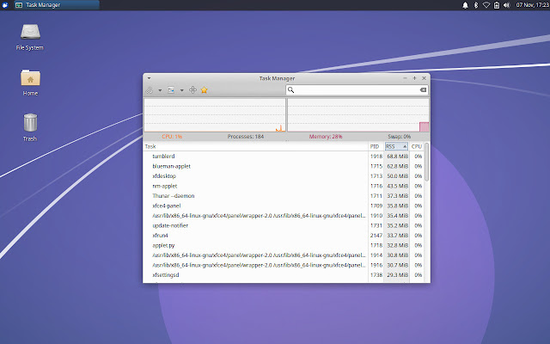Image resolution: width=550 pixels, height=344 pixels.
Task: Click the identify window crosshair icon
Action: [192, 90]
